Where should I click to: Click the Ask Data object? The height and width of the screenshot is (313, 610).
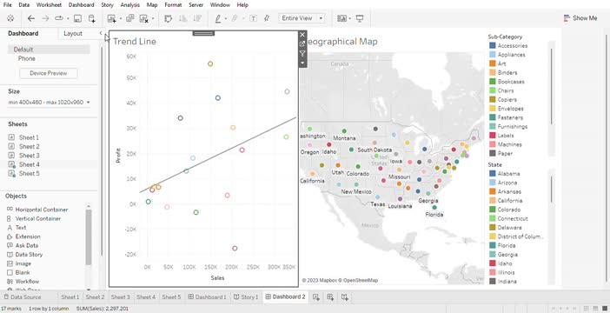[x=26, y=245]
